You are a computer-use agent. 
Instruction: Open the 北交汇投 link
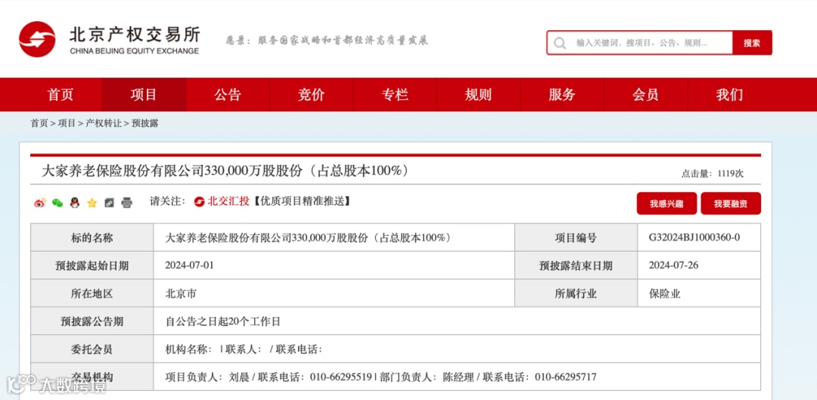point(222,202)
